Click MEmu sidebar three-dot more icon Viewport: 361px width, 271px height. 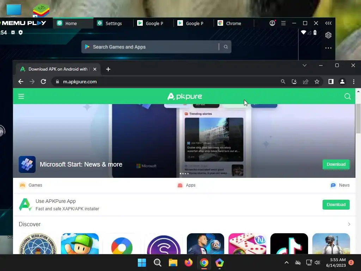coord(328,48)
